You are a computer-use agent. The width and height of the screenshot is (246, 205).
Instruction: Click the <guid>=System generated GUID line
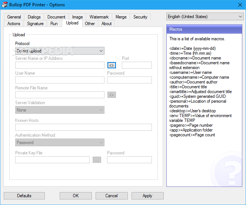point(197,96)
